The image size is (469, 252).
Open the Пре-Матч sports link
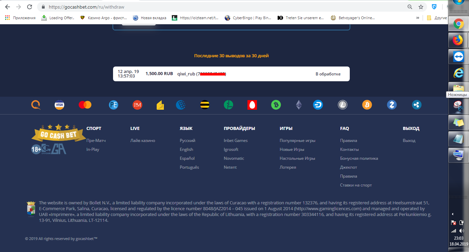[x=96, y=141]
